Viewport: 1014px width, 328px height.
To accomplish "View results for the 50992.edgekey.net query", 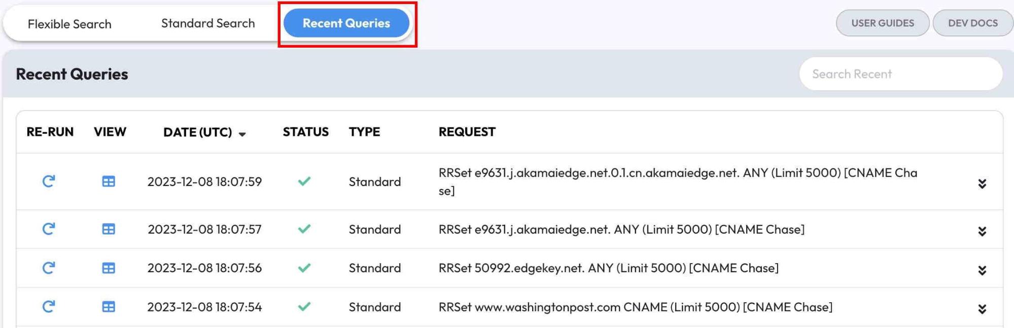I will point(109,268).
